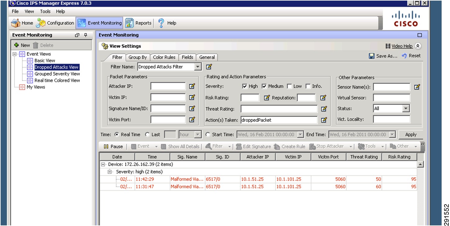
Task: Select the Start Time radio button
Action: pyautogui.click(x=208, y=135)
